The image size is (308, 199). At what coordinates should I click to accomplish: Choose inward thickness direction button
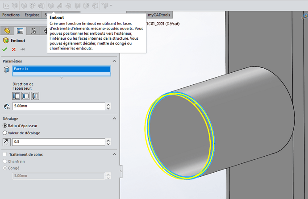click(x=25, y=96)
